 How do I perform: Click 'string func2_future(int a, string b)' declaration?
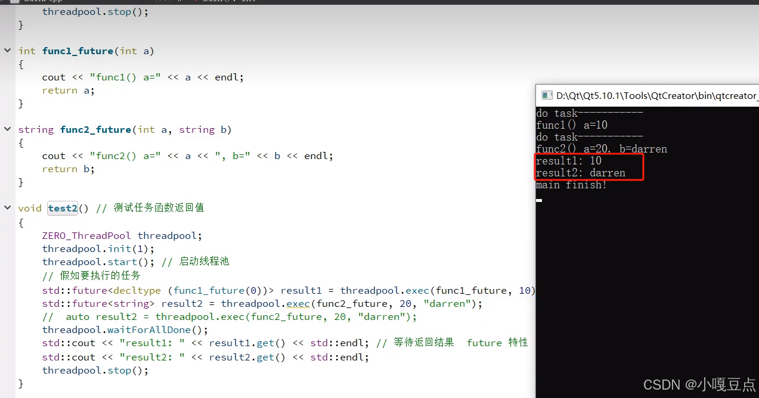coord(125,130)
